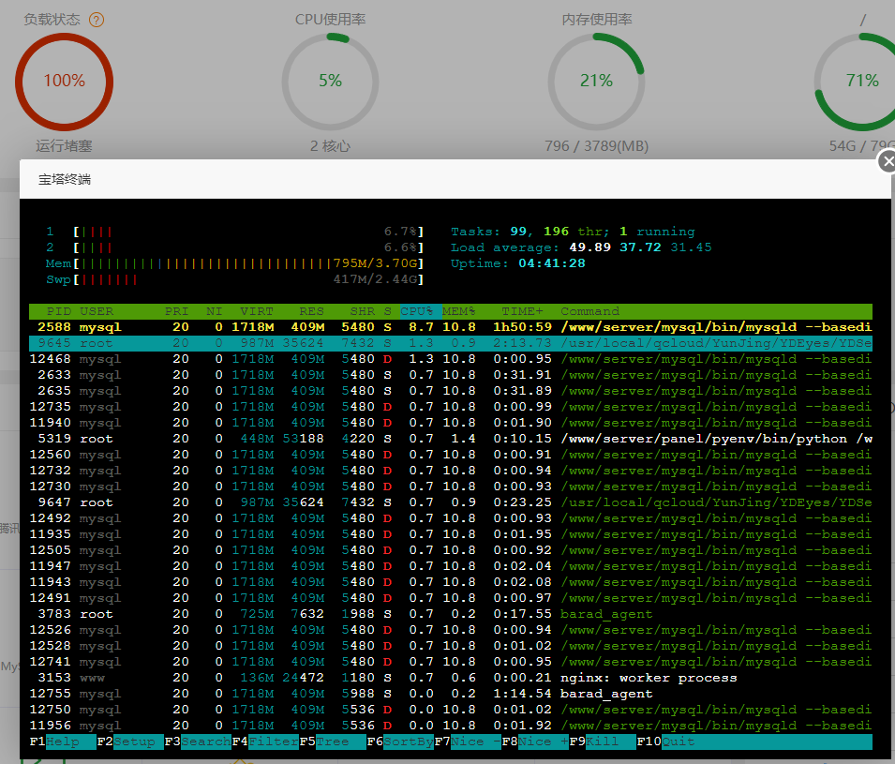Select process row PID 12505
This screenshot has width=895, height=764.
click(x=451, y=550)
